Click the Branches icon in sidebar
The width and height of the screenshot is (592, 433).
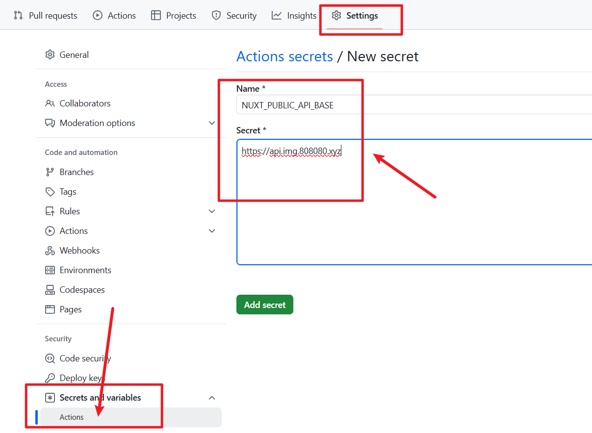(50, 172)
